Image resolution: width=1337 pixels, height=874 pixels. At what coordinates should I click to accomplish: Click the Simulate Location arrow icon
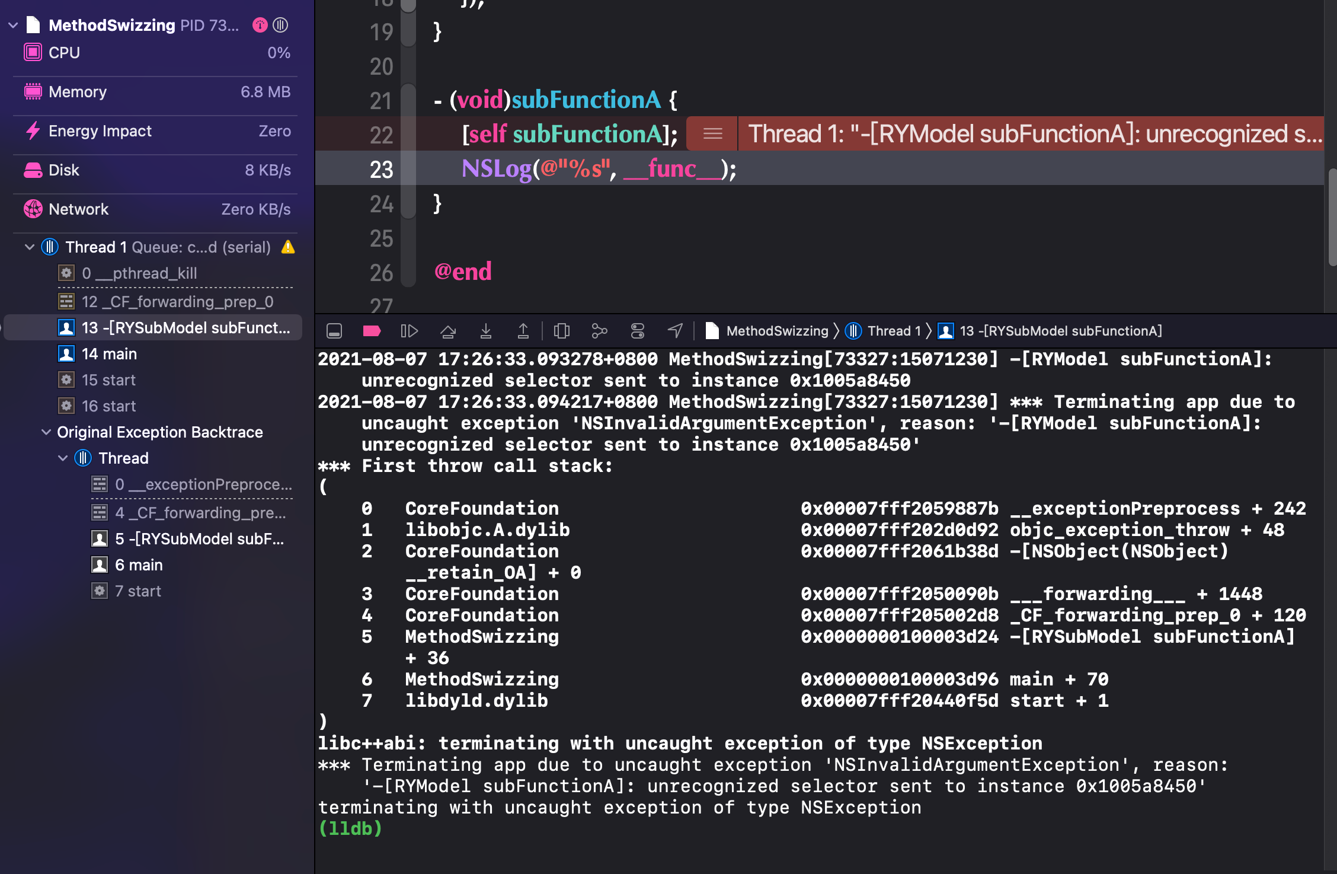675,331
